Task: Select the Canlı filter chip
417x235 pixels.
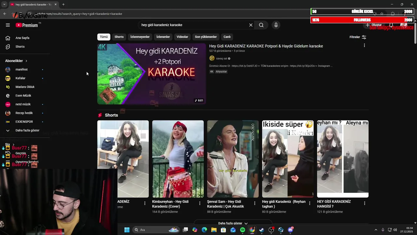Action: pyautogui.click(x=227, y=37)
